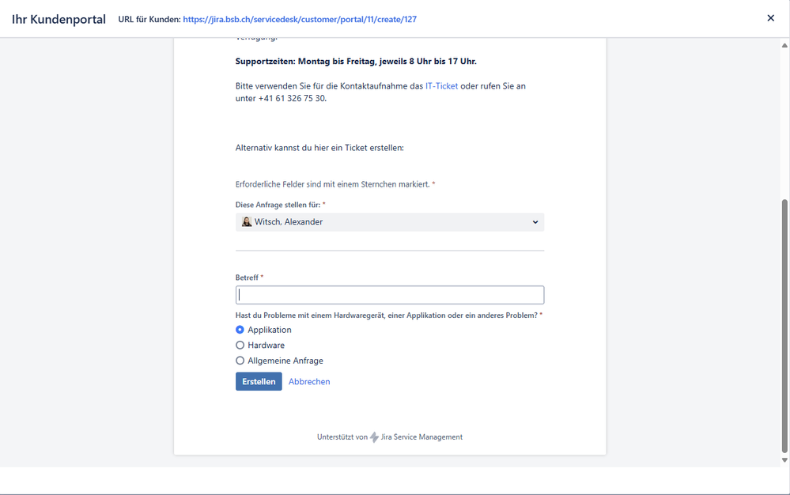Viewport: 790px width, 495px height.
Task: Open the 'Diese Anfrage stellen für' dropdown
Action: tap(389, 222)
